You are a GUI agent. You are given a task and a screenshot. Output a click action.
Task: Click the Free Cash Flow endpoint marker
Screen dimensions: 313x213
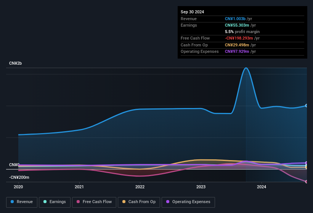point(307,181)
